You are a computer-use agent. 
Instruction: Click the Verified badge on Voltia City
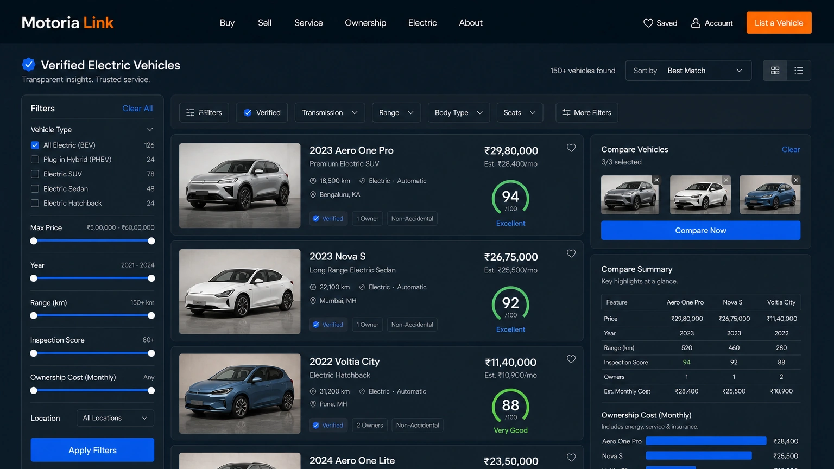coord(328,425)
